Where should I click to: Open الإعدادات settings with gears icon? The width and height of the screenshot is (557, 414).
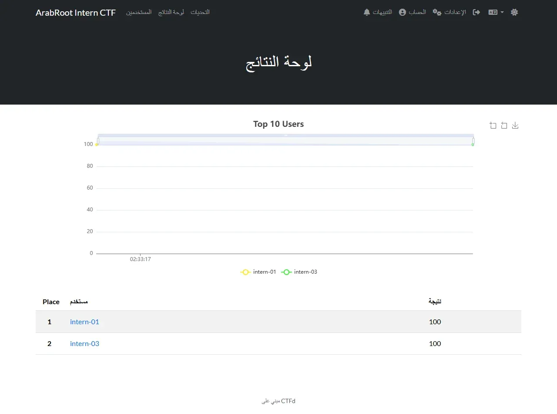click(x=449, y=12)
